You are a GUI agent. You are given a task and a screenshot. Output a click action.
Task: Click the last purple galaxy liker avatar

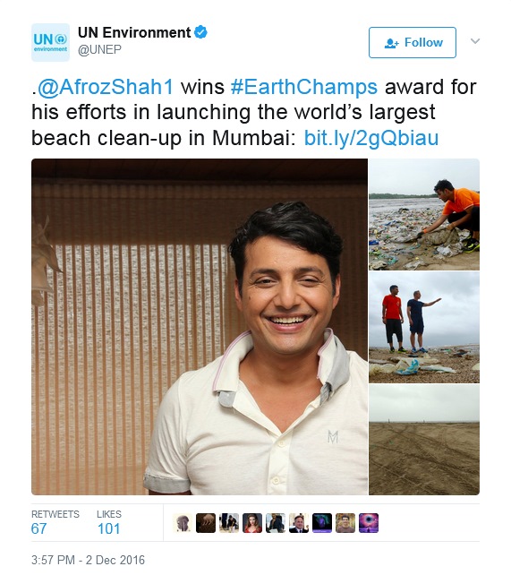point(369,523)
